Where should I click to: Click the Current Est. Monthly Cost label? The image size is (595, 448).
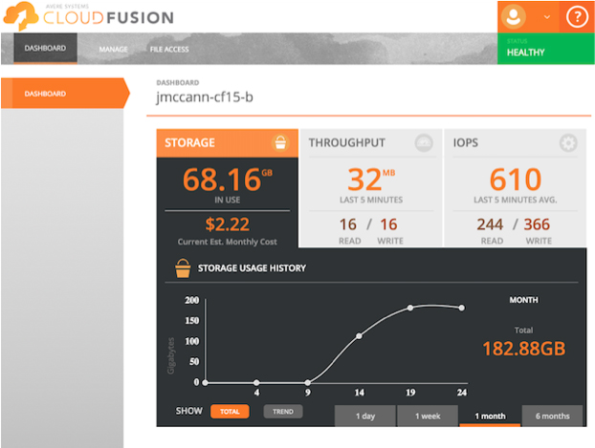click(x=228, y=242)
